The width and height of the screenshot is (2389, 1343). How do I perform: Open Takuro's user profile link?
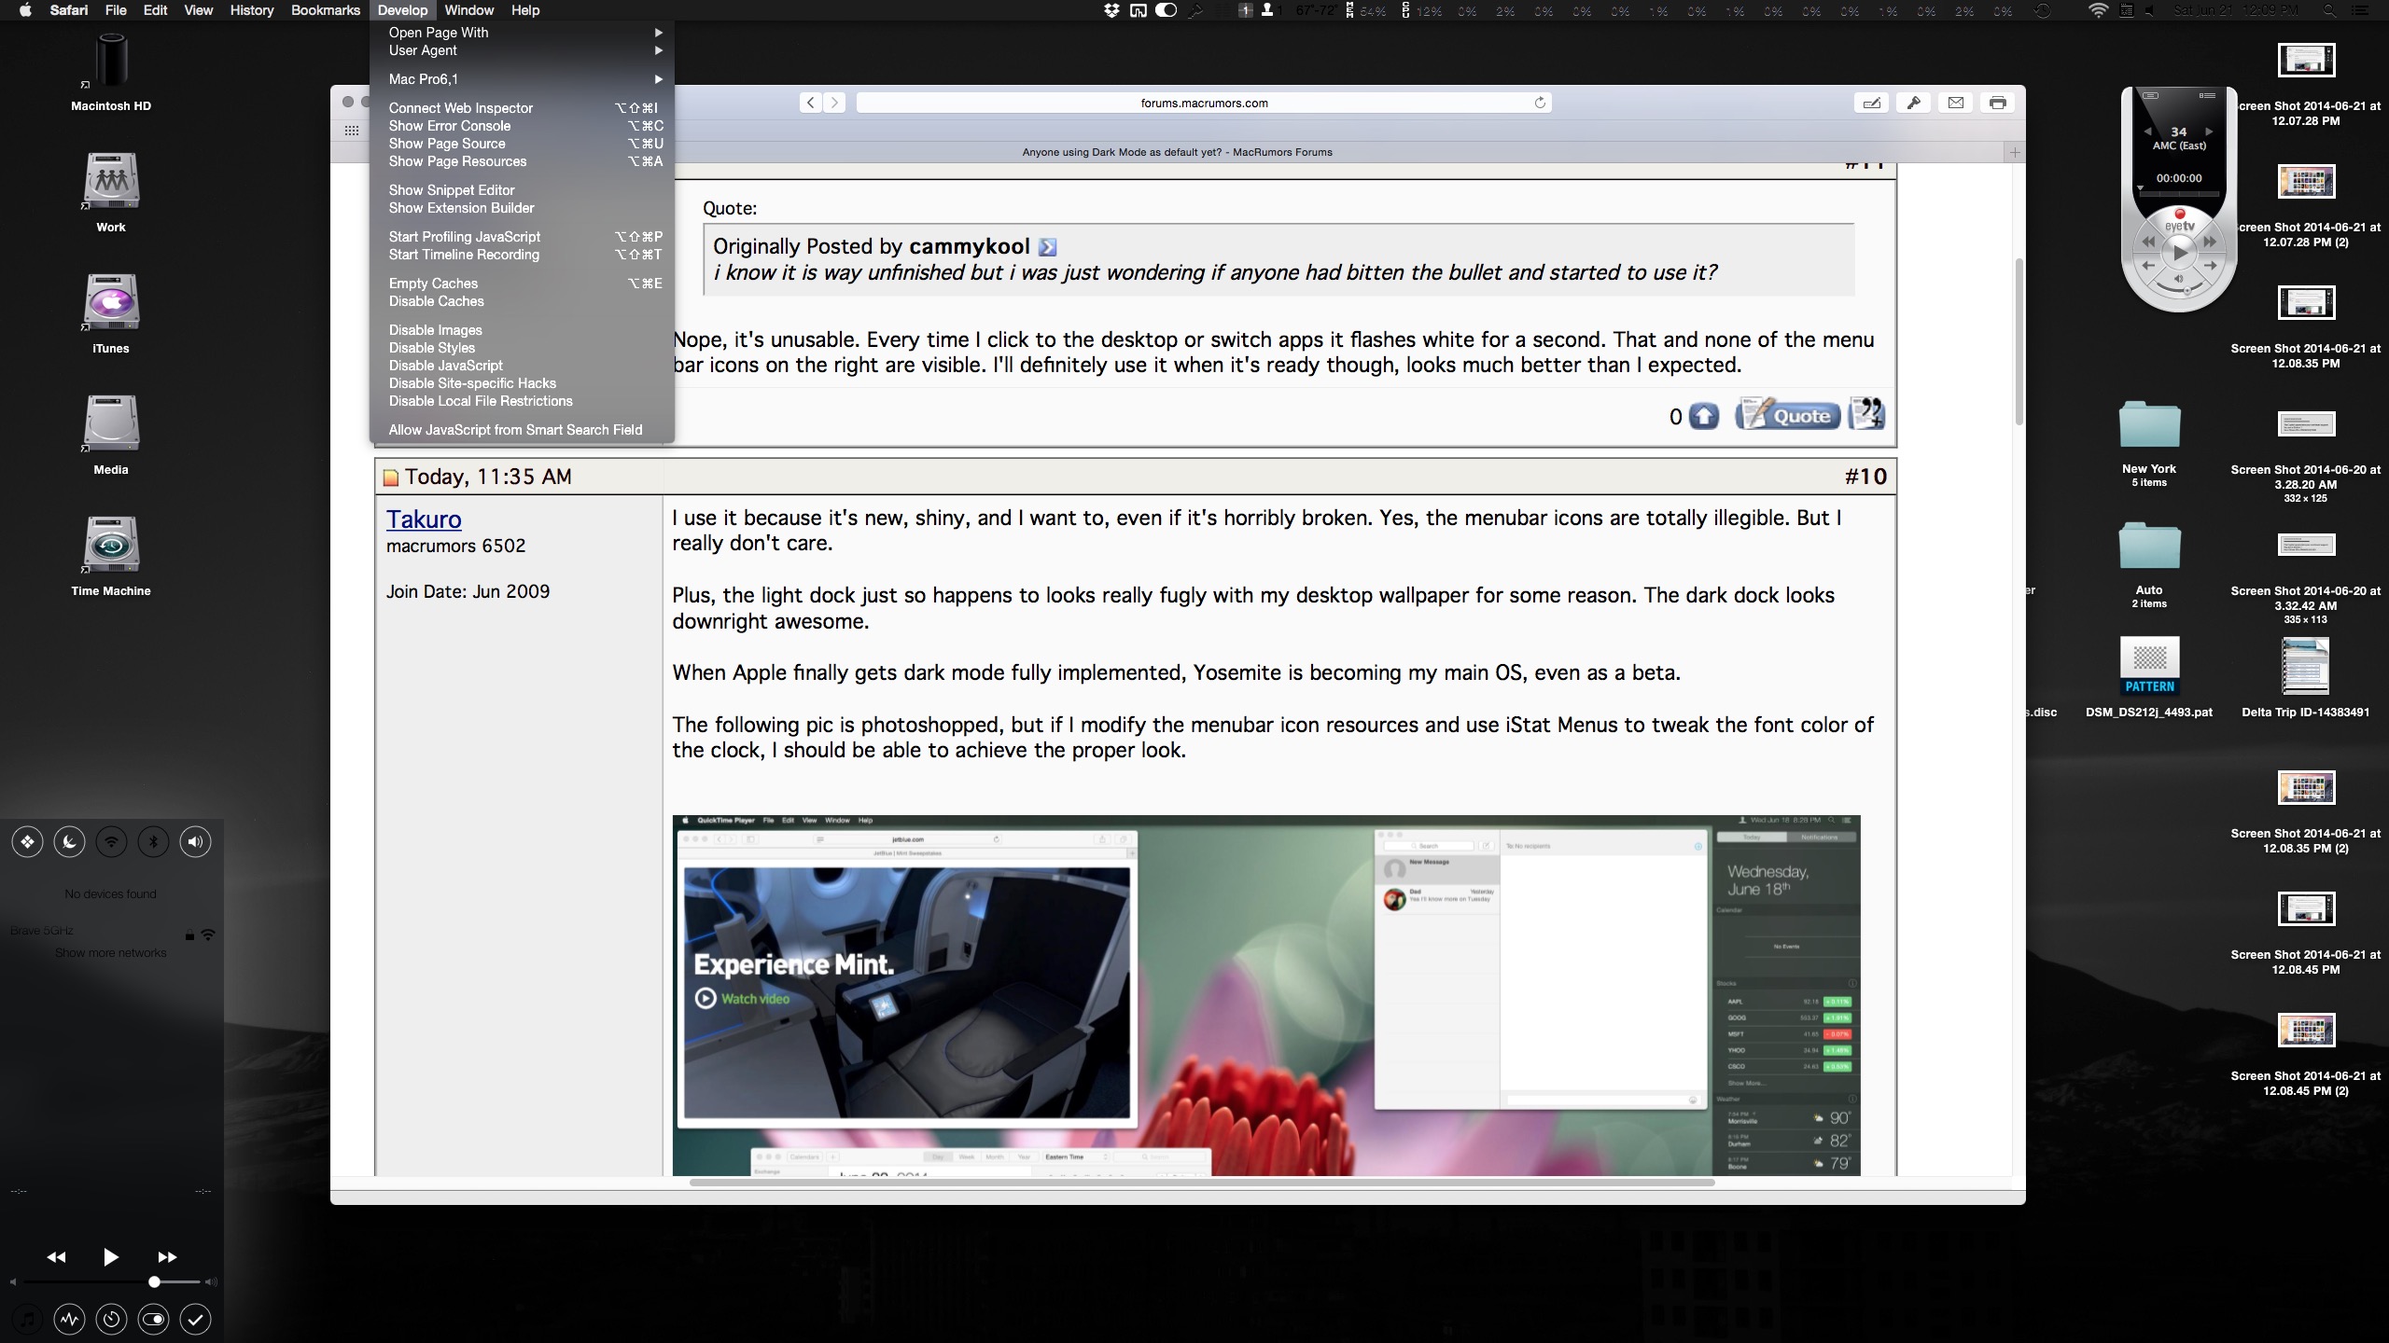pyautogui.click(x=424, y=519)
